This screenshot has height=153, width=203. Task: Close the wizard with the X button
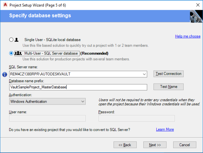coord(198,5)
